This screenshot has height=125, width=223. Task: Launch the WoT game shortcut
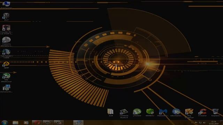point(6,17)
